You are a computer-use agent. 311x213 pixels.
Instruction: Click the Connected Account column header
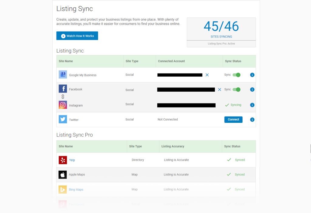click(x=171, y=61)
